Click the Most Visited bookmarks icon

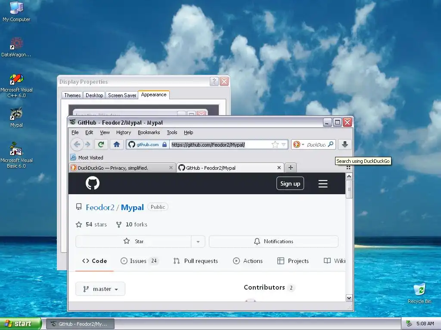pyautogui.click(x=73, y=157)
